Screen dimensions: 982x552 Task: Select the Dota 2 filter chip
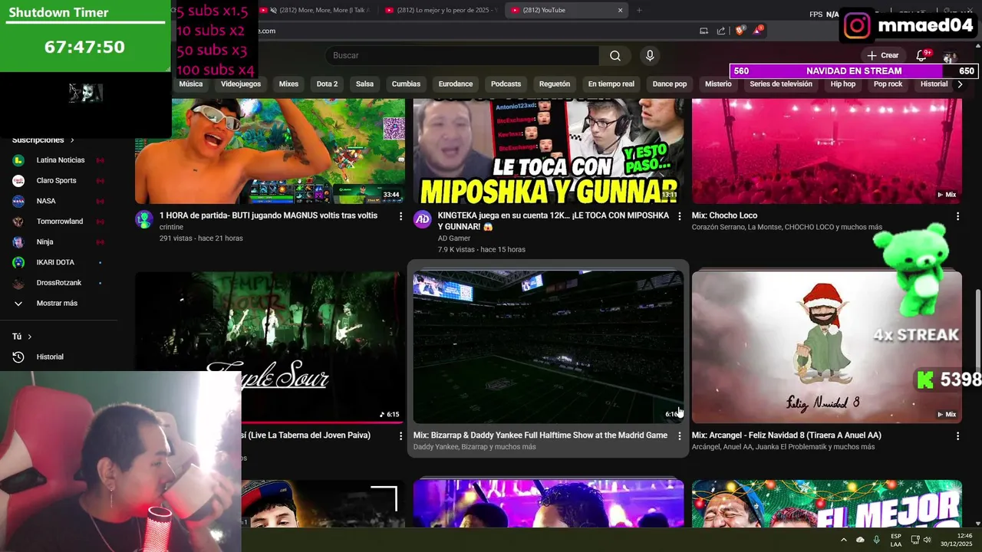(327, 84)
